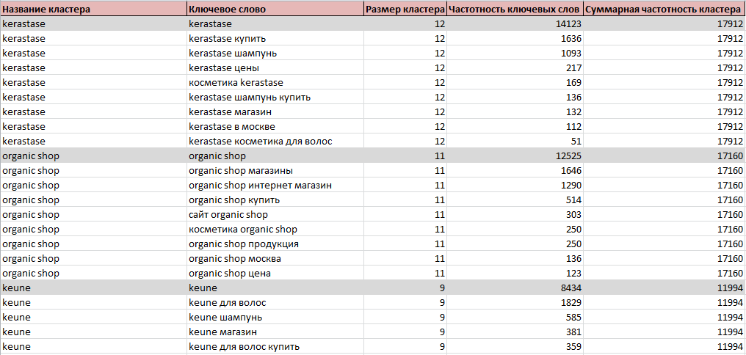Click the 'Размер кластера' header cell
This screenshot has width=746, height=355.
click(405, 9)
